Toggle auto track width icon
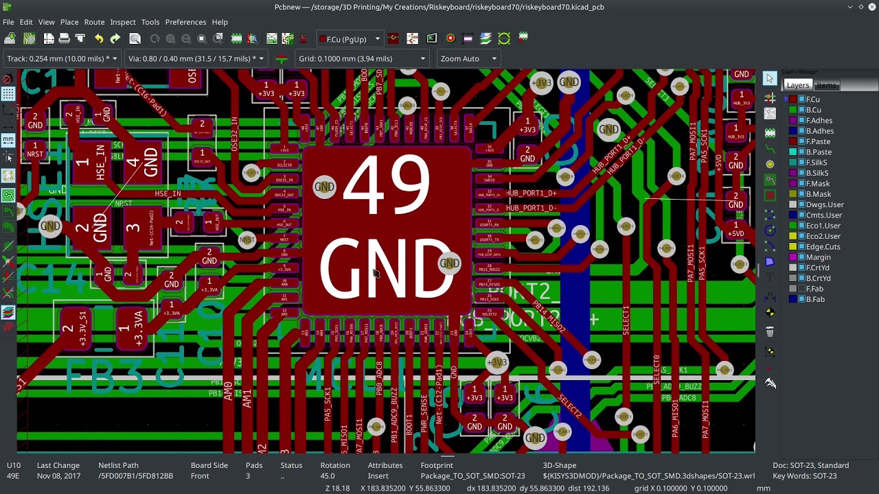 281,58
